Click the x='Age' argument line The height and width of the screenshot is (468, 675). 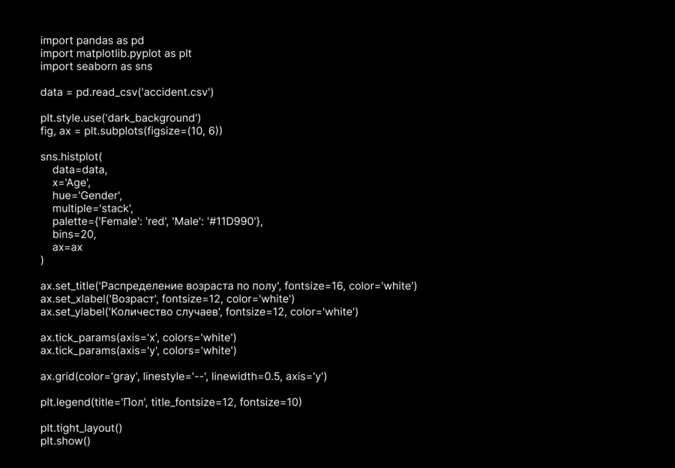pos(71,182)
